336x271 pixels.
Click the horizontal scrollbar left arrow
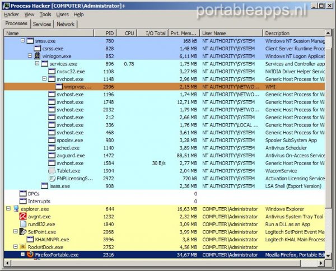pyautogui.click(x=7, y=263)
